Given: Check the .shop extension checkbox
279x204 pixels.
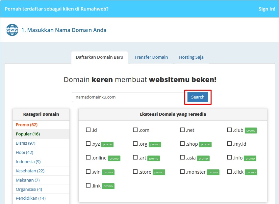Looking at the screenshot, I should click(x=182, y=144).
